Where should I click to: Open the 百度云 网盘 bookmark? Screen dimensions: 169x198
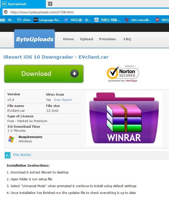coord(108,20)
